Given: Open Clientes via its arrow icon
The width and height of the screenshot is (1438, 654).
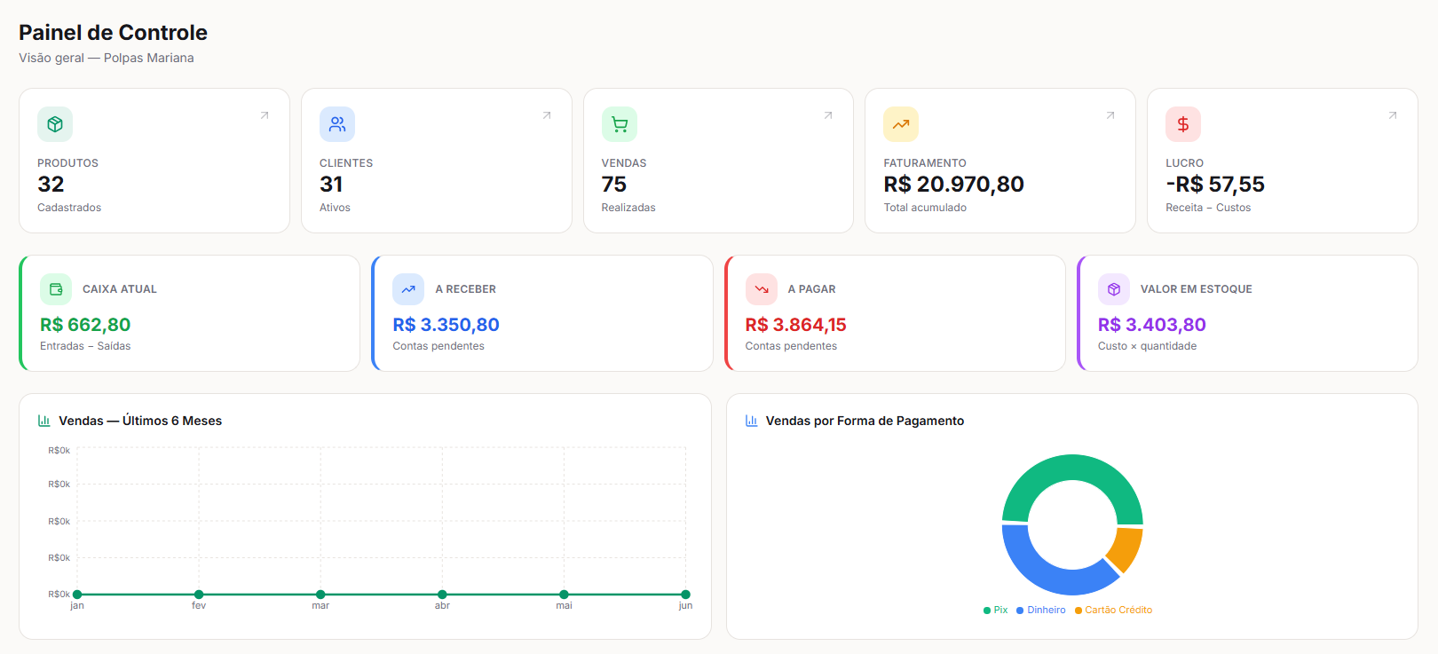Looking at the screenshot, I should (x=547, y=115).
